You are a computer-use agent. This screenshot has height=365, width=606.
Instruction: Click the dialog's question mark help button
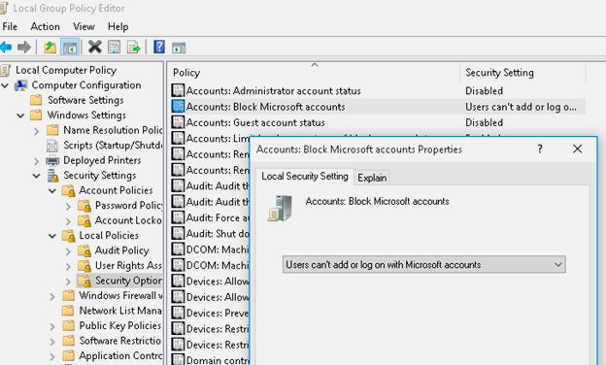(540, 149)
